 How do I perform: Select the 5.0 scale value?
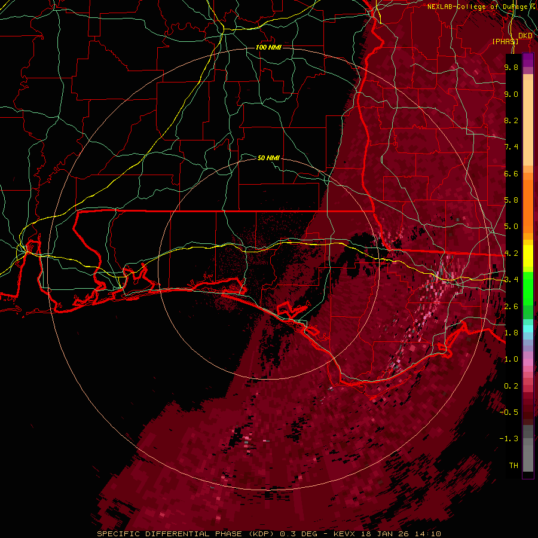coord(511,227)
